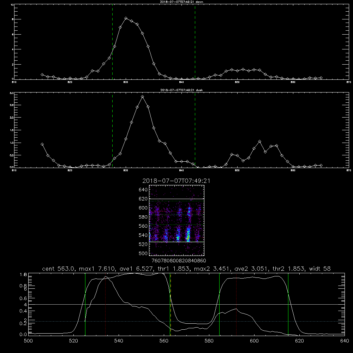Click the spectrogram's vertical axis label 620

[x=143, y=199]
